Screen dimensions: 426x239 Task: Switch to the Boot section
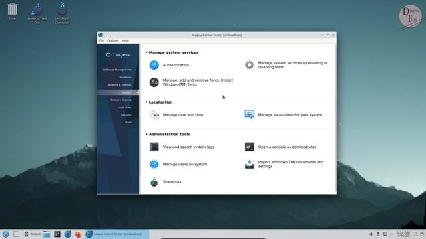(x=128, y=122)
